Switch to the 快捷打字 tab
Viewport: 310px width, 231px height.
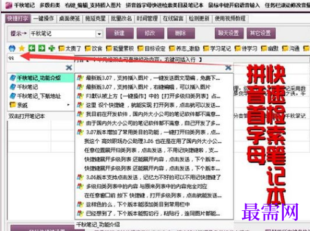18,19
